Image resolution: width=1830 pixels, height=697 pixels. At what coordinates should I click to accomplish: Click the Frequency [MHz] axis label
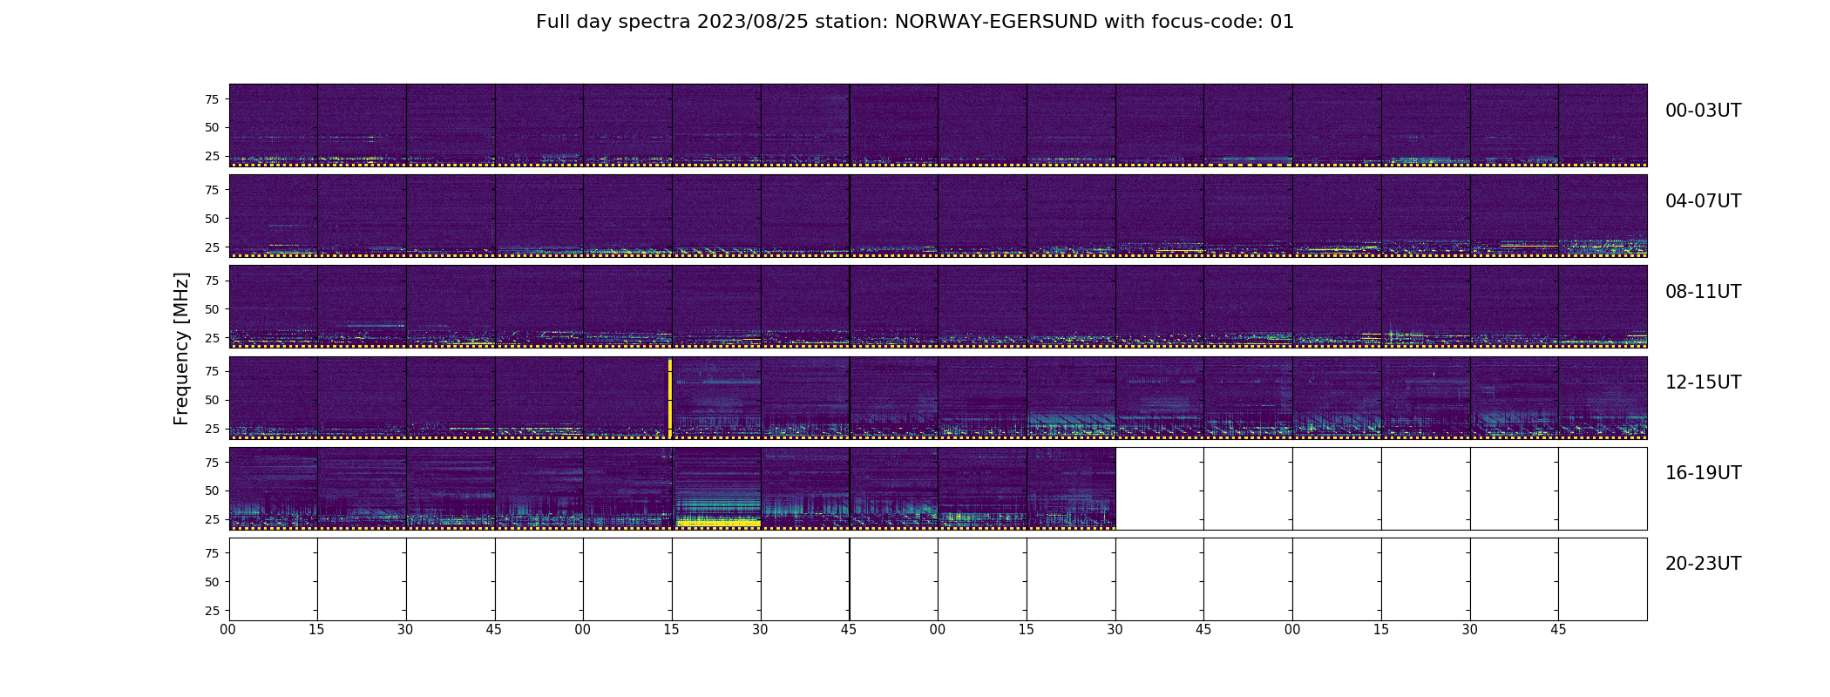coord(181,348)
